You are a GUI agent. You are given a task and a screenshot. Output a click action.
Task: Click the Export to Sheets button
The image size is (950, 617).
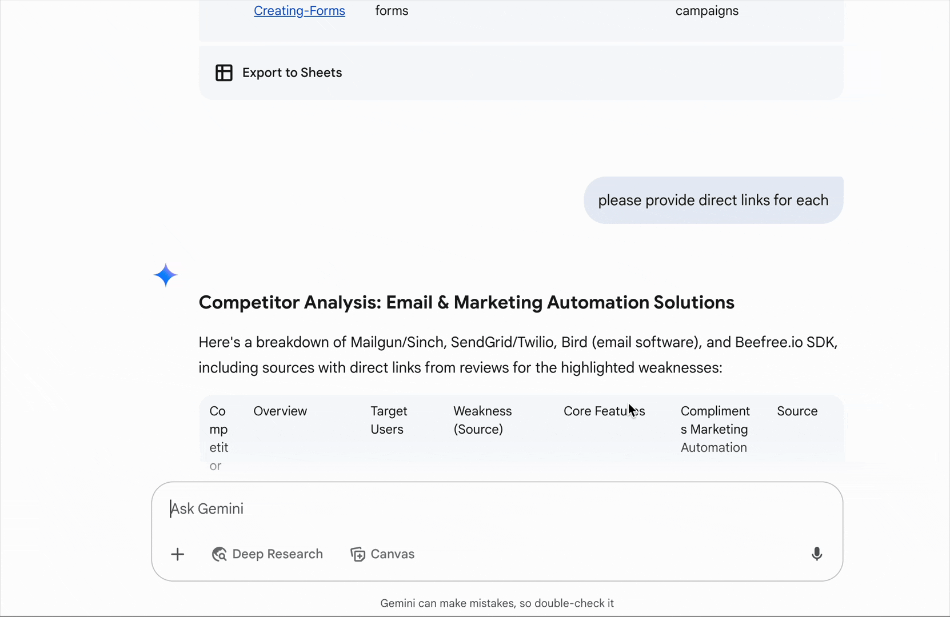(x=278, y=73)
